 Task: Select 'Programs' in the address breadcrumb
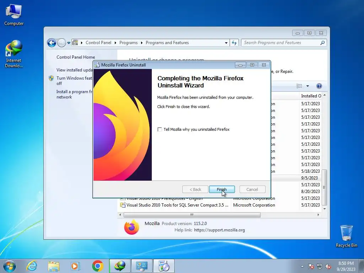click(128, 43)
